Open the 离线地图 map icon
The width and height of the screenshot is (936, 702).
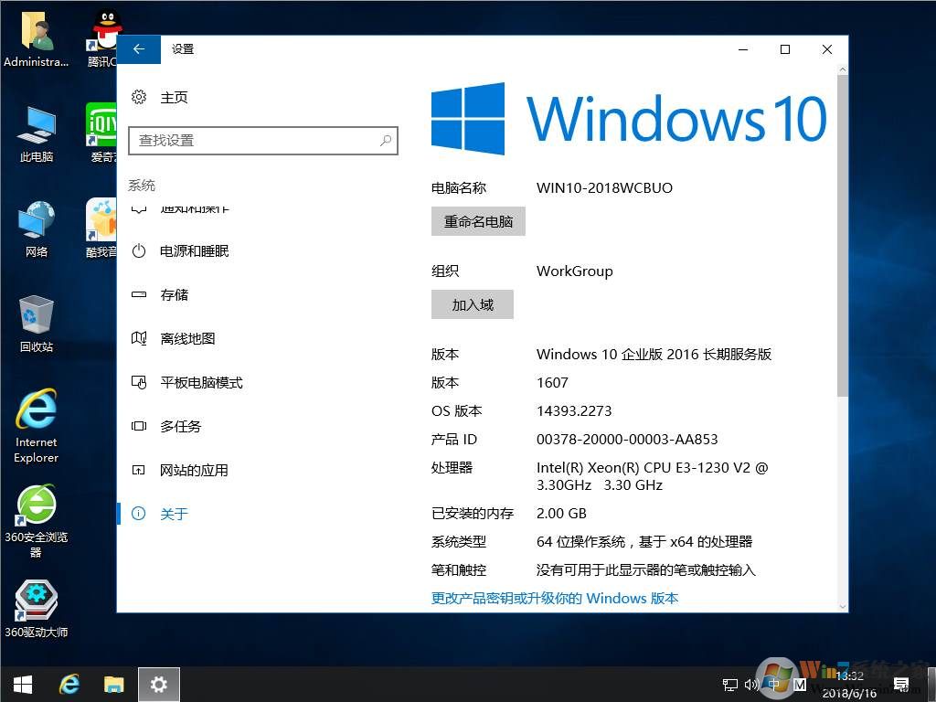(139, 338)
